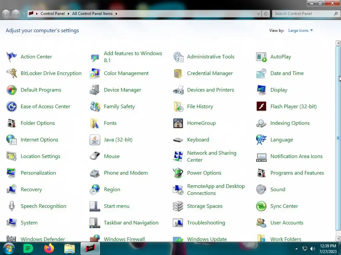Click the File History folder icon
Image resolution: width=341 pixels, height=255 pixels.
click(x=178, y=107)
